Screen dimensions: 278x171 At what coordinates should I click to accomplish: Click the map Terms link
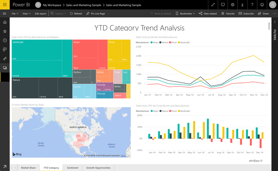tap(123, 155)
